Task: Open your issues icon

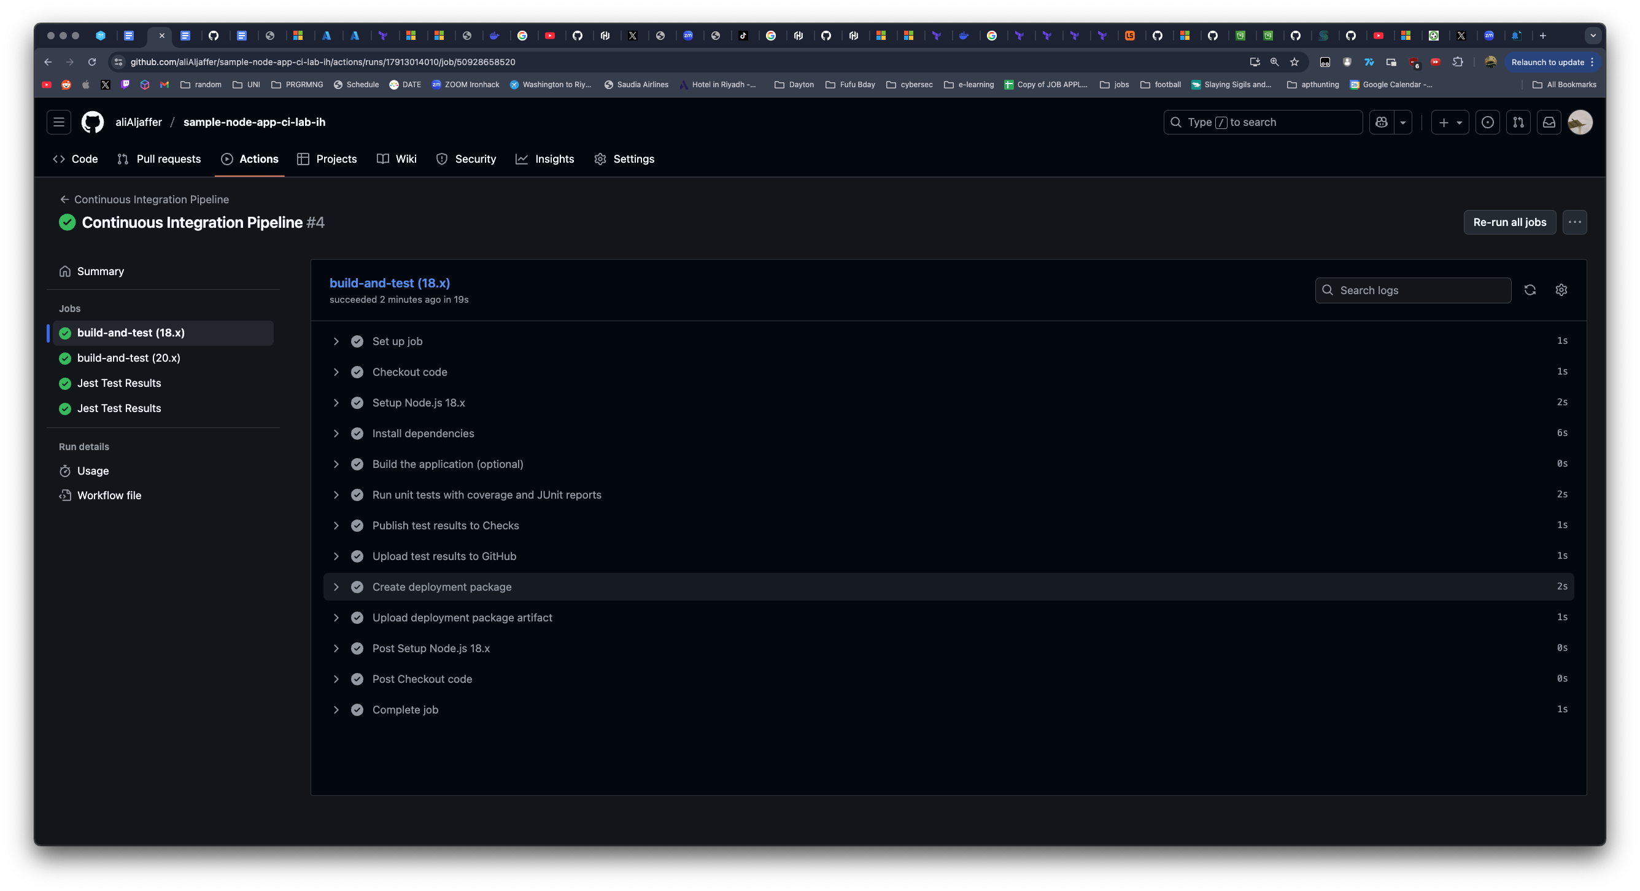Action: tap(1488, 122)
